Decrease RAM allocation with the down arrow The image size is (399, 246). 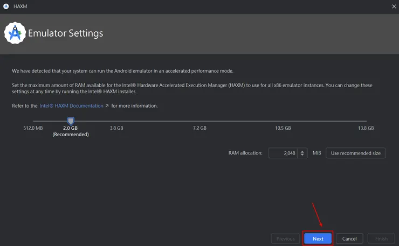coord(303,156)
